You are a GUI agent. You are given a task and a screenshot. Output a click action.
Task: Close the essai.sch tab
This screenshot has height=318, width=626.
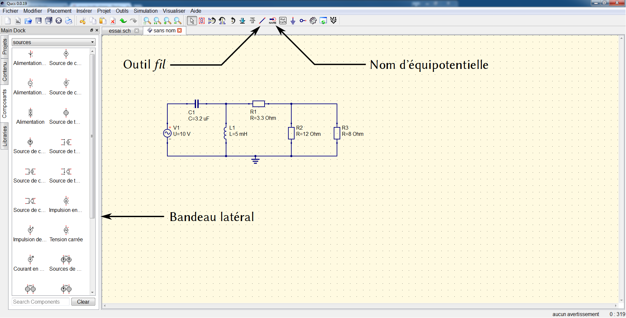tap(137, 31)
